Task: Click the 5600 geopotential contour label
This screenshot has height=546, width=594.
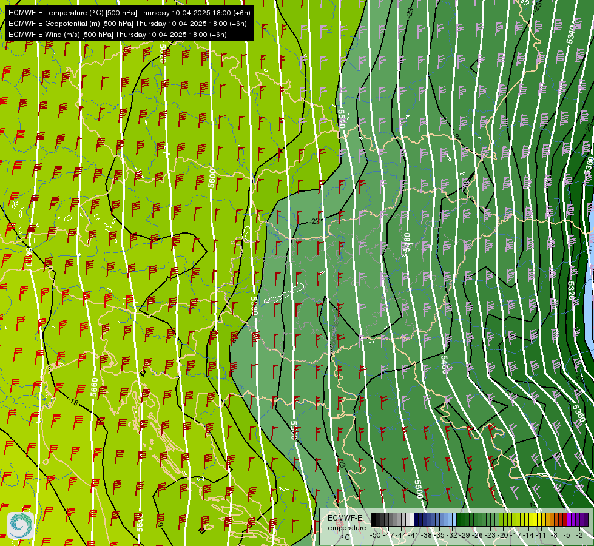Action: click(x=212, y=178)
